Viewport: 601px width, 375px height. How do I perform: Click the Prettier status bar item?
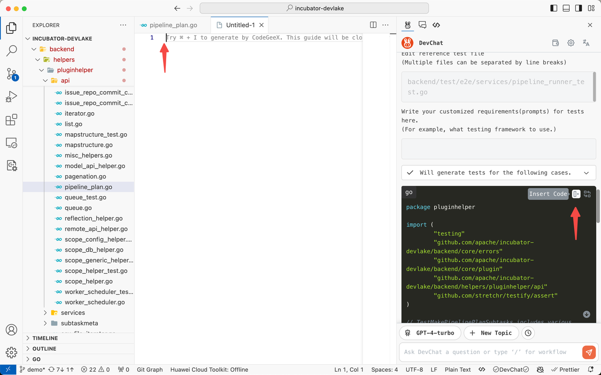[x=566, y=369]
